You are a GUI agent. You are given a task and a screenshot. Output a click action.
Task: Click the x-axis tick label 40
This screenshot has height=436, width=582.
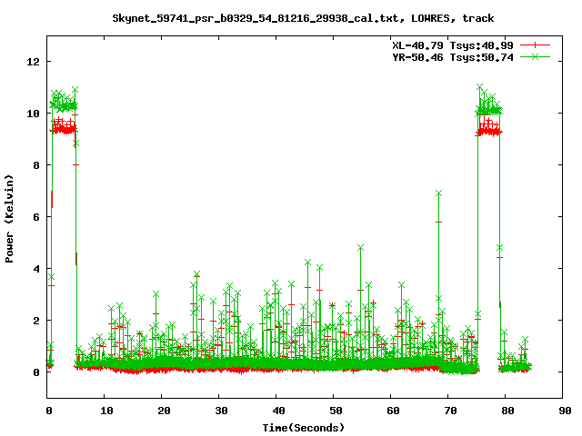point(278,411)
